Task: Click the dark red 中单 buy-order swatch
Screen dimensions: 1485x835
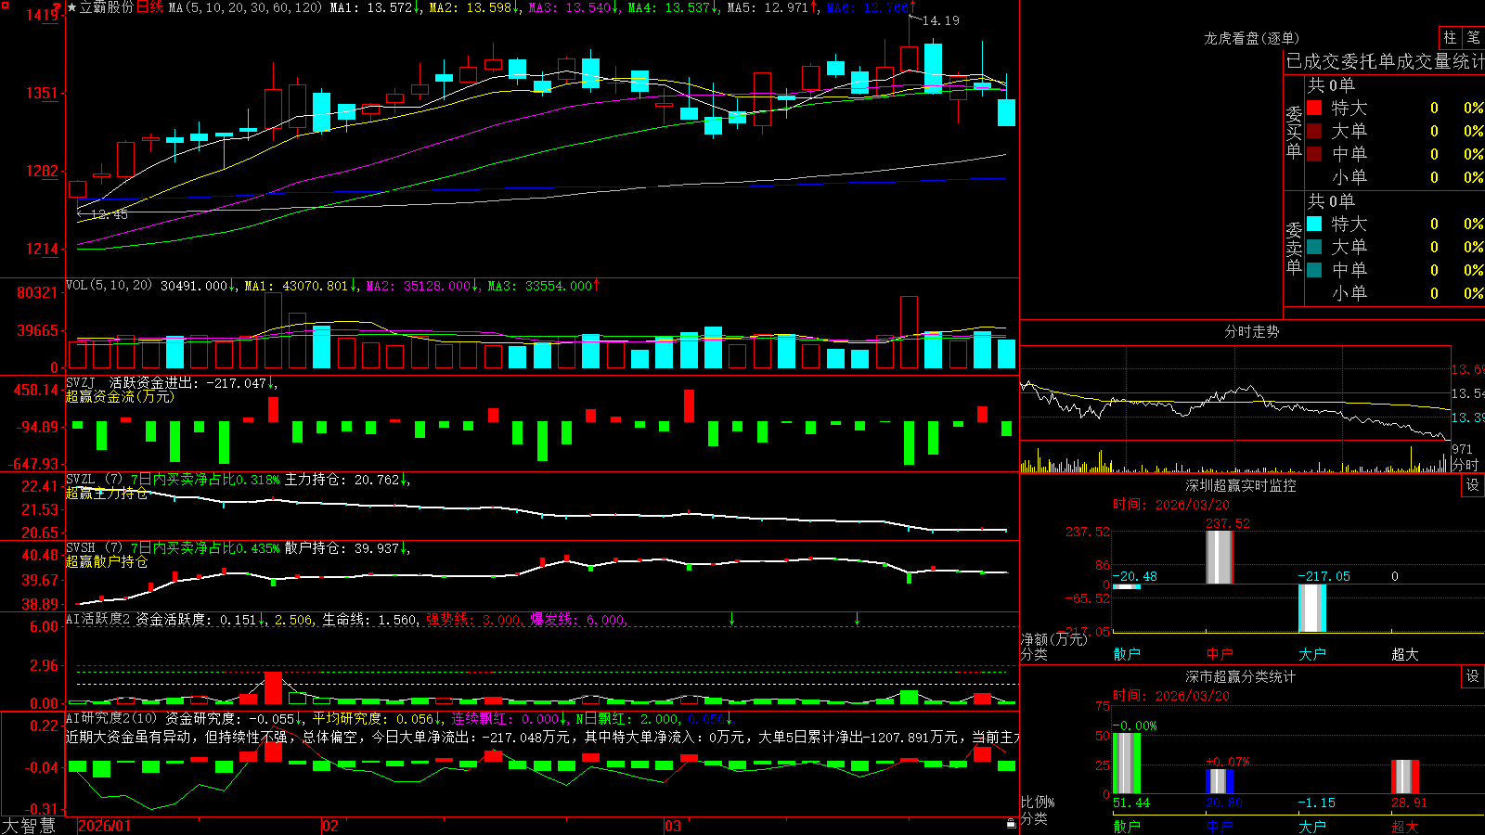Action: click(1314, 154)
